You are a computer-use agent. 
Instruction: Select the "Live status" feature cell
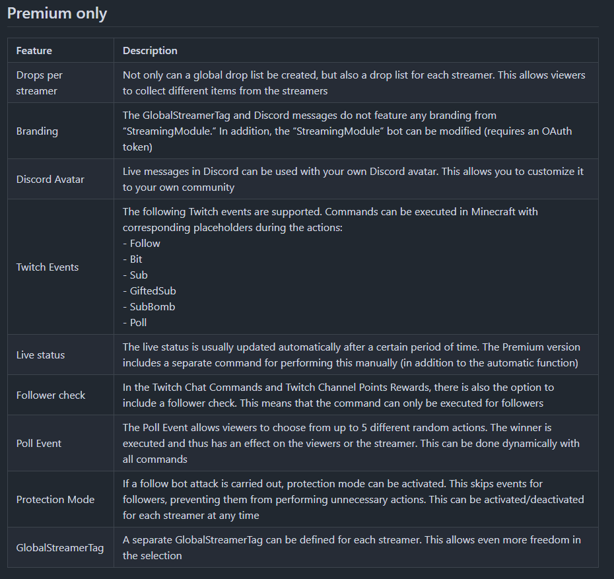pyautogui.click(x=41, y=355)
